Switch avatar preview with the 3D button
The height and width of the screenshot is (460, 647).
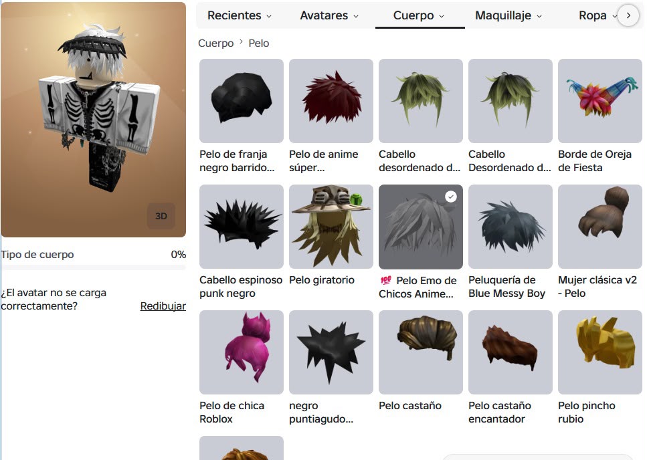point(161,216)
